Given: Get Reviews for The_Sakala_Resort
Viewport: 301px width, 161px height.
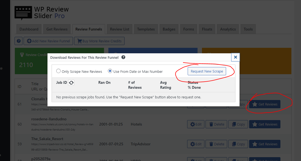Looking at the screenshot, I should tap(265, 144).
